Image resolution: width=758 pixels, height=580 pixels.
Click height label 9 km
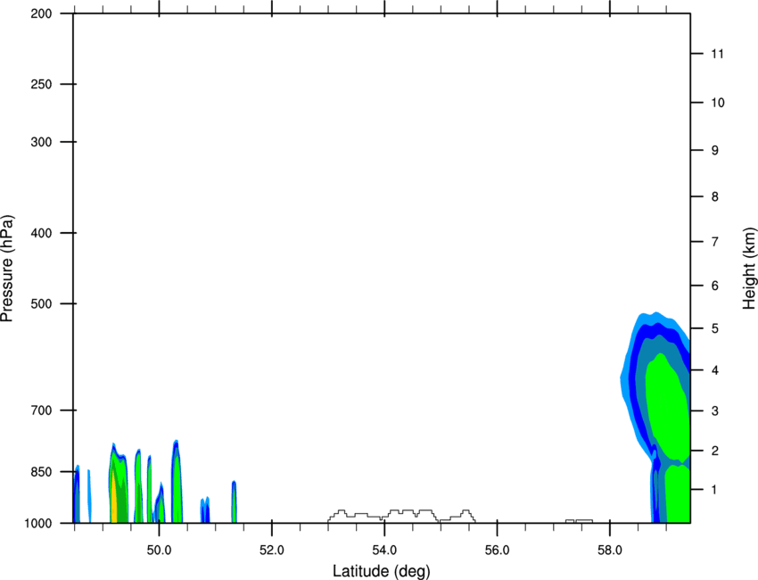click(x=714, y=151)
